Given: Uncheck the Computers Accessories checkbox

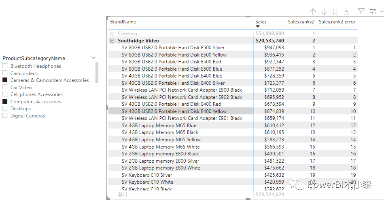Looking at the screenshot, I should [x=5, y=101].
